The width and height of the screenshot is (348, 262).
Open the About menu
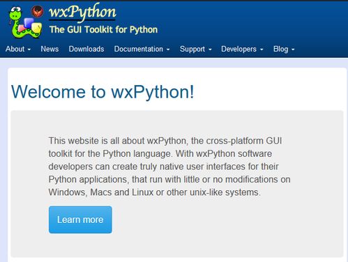pyautogui.click(x=18, y=49)
